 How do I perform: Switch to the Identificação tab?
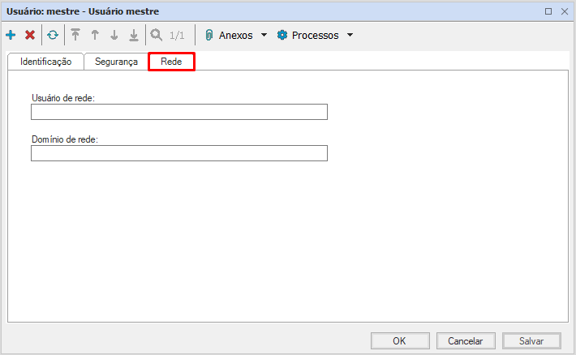point(46,62)
